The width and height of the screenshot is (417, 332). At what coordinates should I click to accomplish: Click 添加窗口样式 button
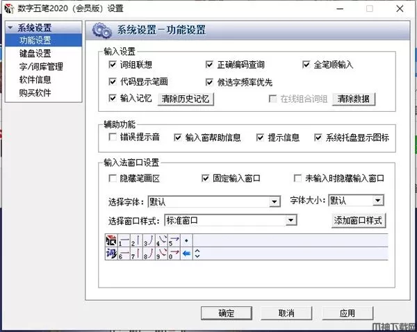coord(358,220)
